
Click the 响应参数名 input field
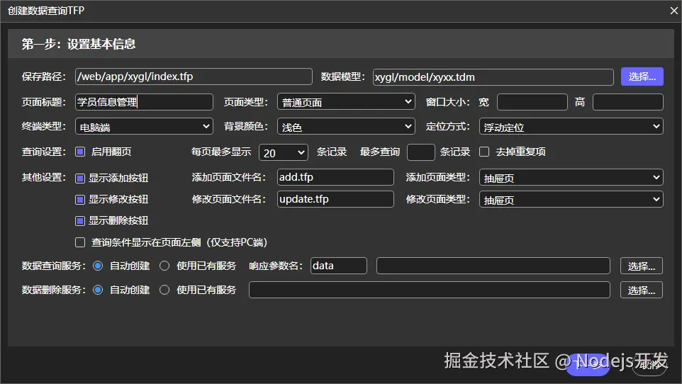pos(339,266)
